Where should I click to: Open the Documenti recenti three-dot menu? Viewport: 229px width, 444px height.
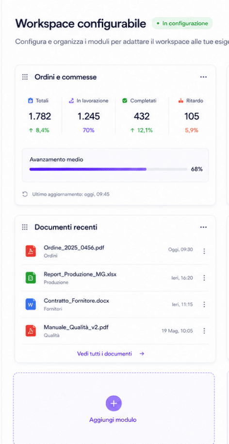[203, 227]
